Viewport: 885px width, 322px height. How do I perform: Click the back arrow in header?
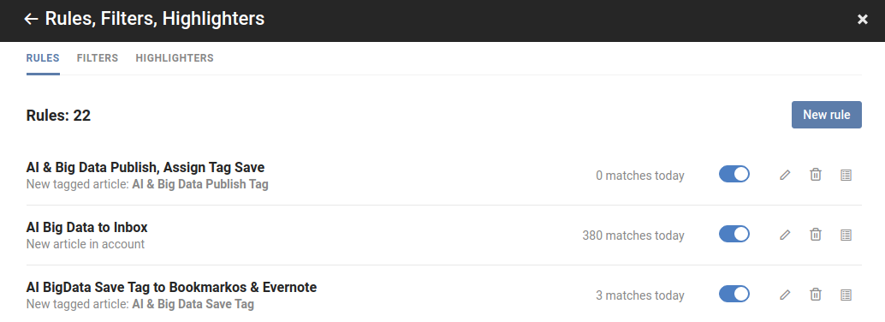tap(31, 19)
